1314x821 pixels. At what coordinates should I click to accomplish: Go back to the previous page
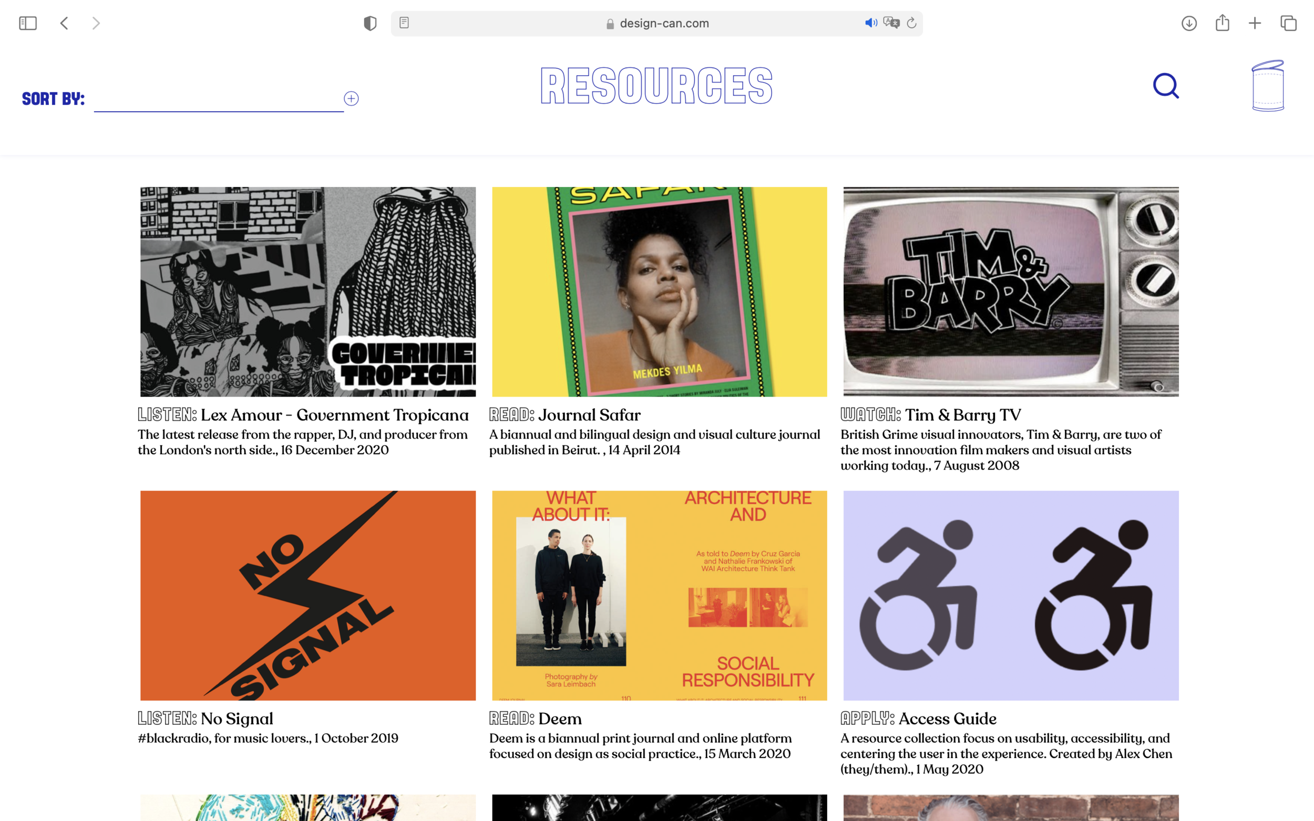pyautogui.click(x=64, y=23)
